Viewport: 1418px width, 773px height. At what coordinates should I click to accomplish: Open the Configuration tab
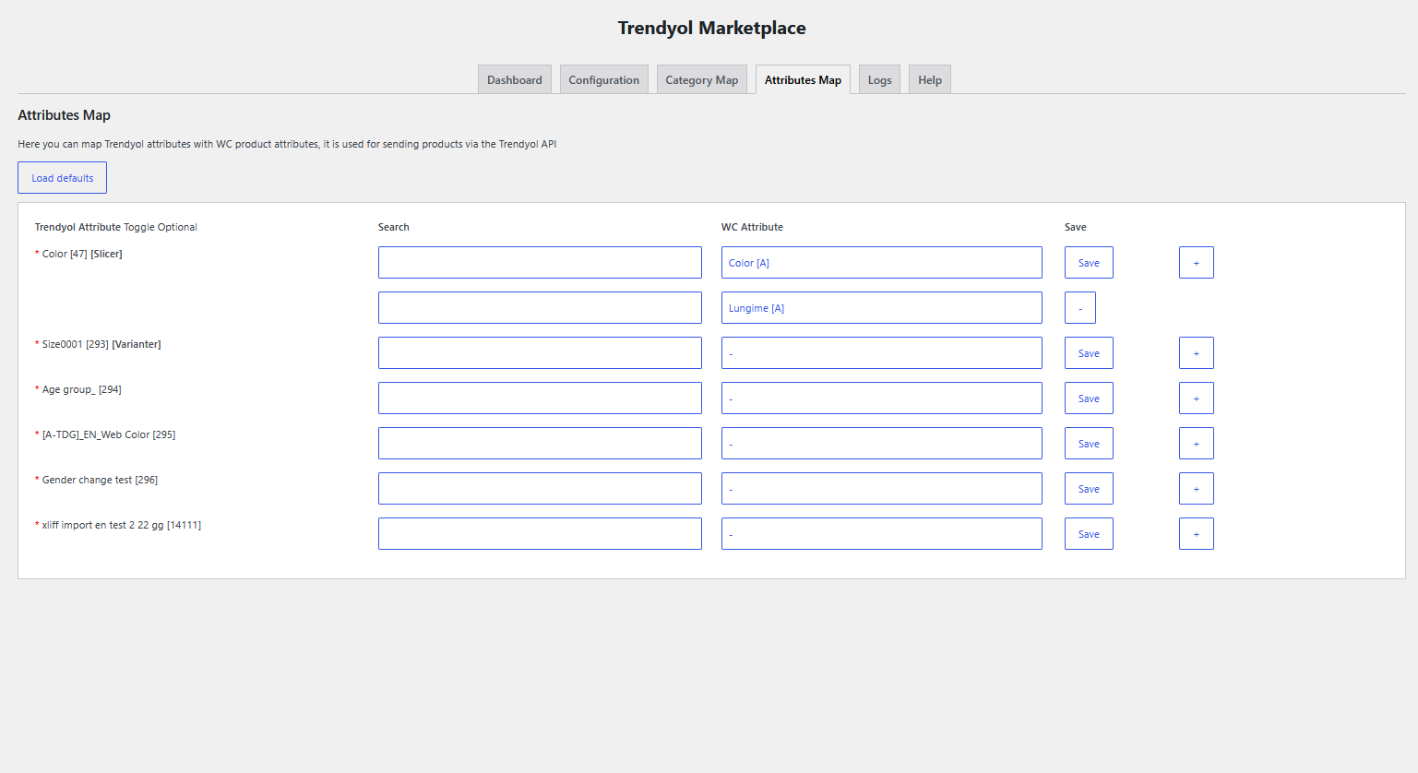(603, 80)
